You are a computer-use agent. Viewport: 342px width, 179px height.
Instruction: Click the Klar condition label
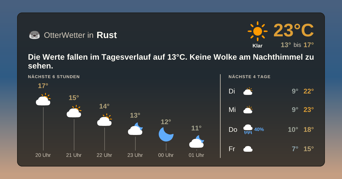click(x=257, y=46)
